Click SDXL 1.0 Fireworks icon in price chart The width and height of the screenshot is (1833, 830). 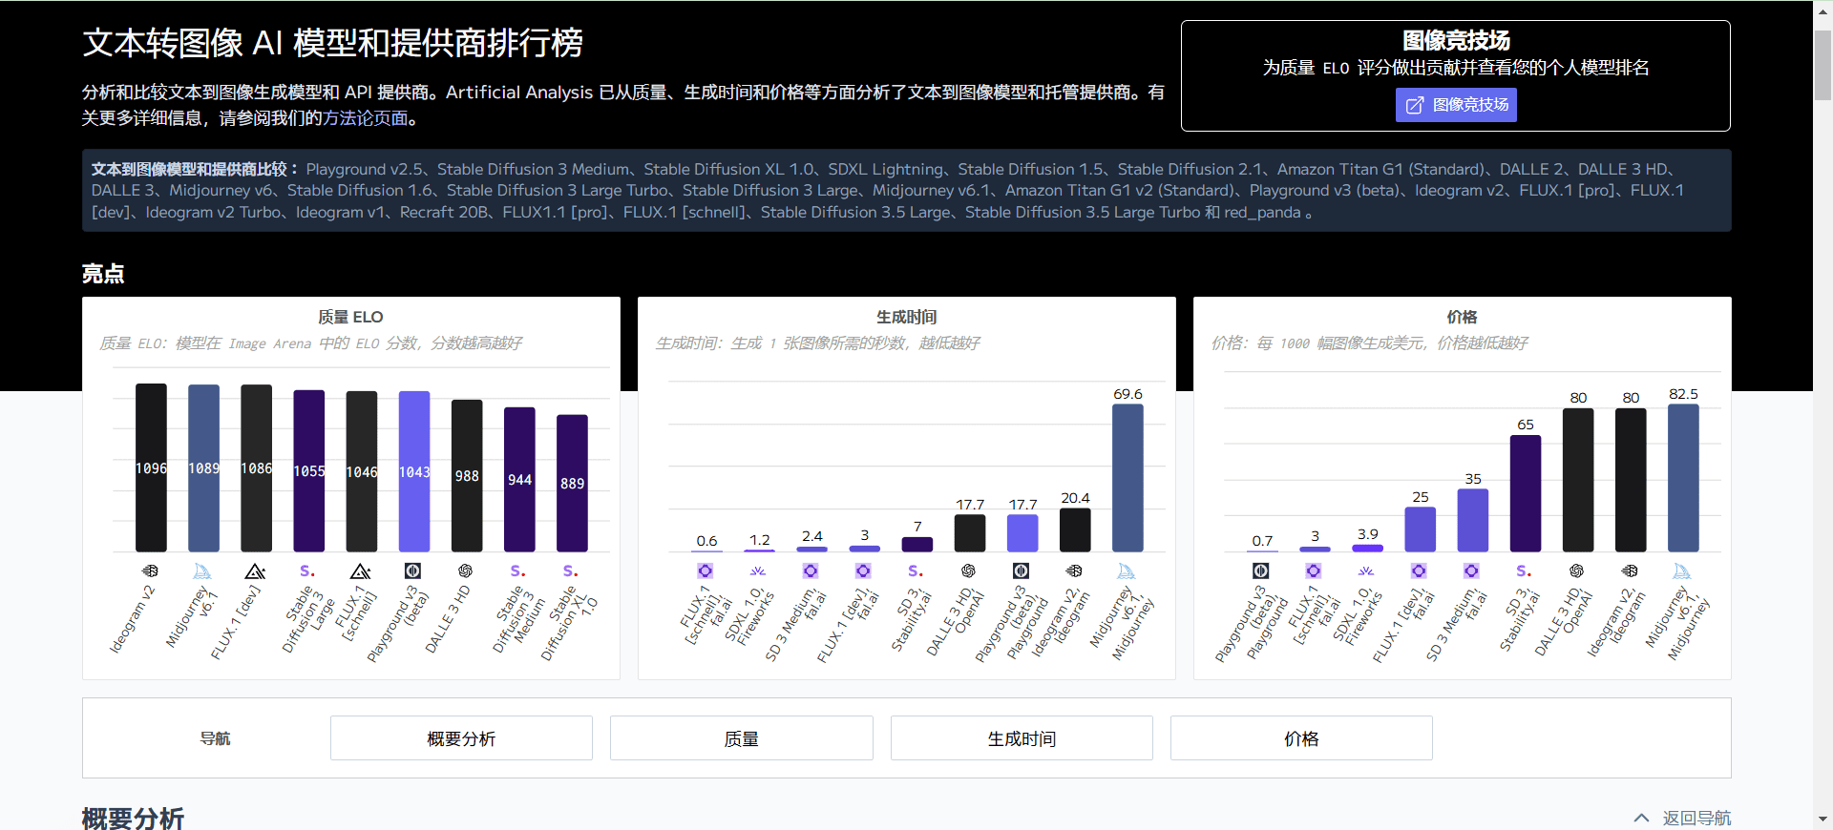coord(1366,571)
